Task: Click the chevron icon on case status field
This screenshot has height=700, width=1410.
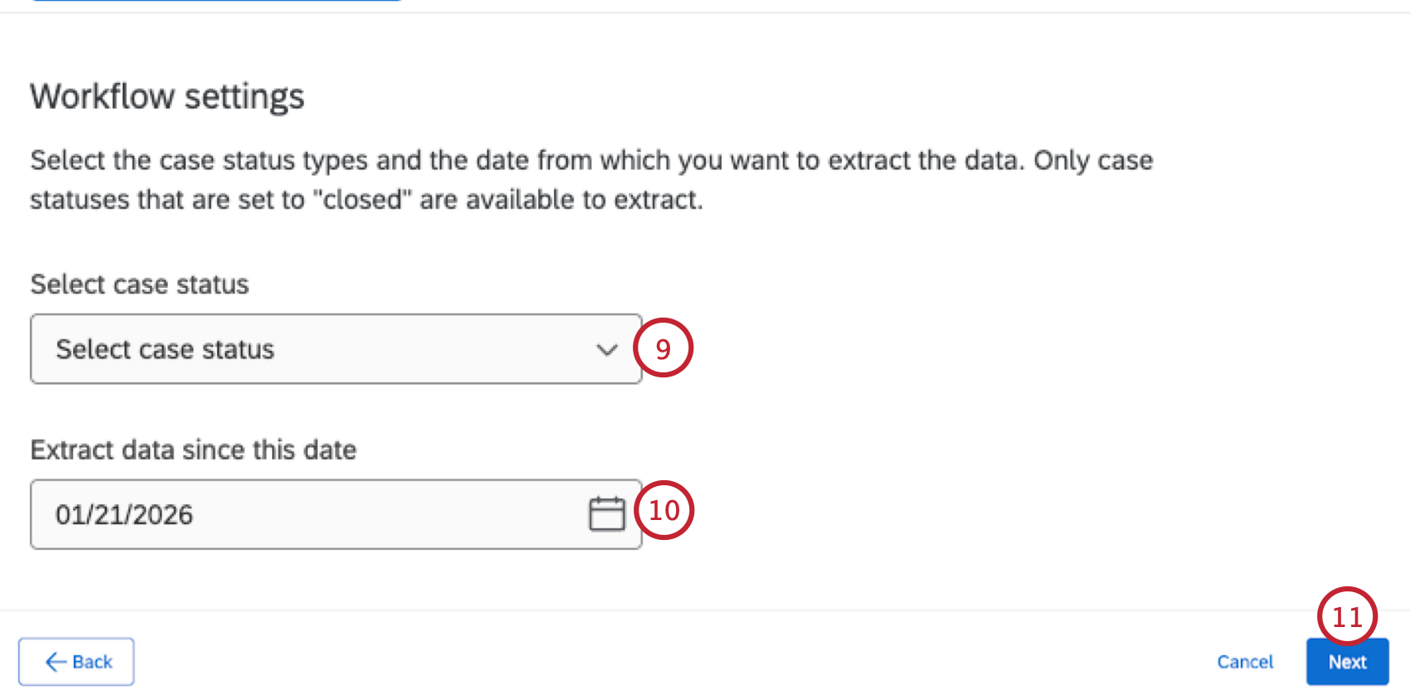Action: tap(606, 350)
